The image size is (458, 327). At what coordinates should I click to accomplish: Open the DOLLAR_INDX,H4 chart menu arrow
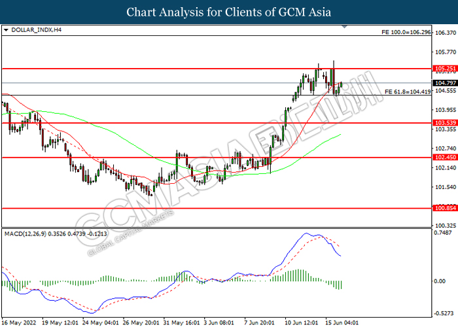pos(6,30)
